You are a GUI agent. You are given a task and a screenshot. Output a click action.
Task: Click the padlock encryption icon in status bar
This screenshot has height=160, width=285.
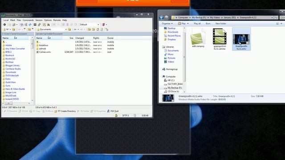coord(116,116)
